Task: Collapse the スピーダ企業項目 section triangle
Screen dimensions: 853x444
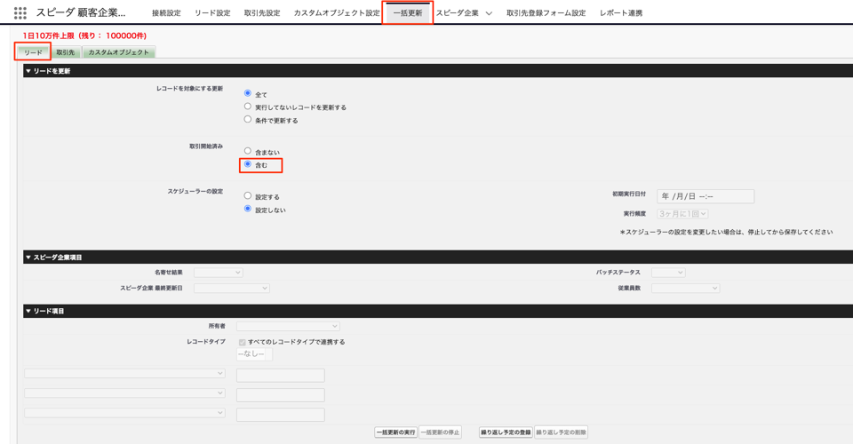Action: (x=28, y=258)
